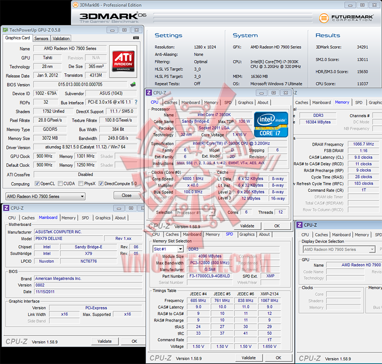The height and width of the screenshot is (364, 382).
Task: Click the motherboard model P9X79 DELUXE
Action: coord(68,239)
